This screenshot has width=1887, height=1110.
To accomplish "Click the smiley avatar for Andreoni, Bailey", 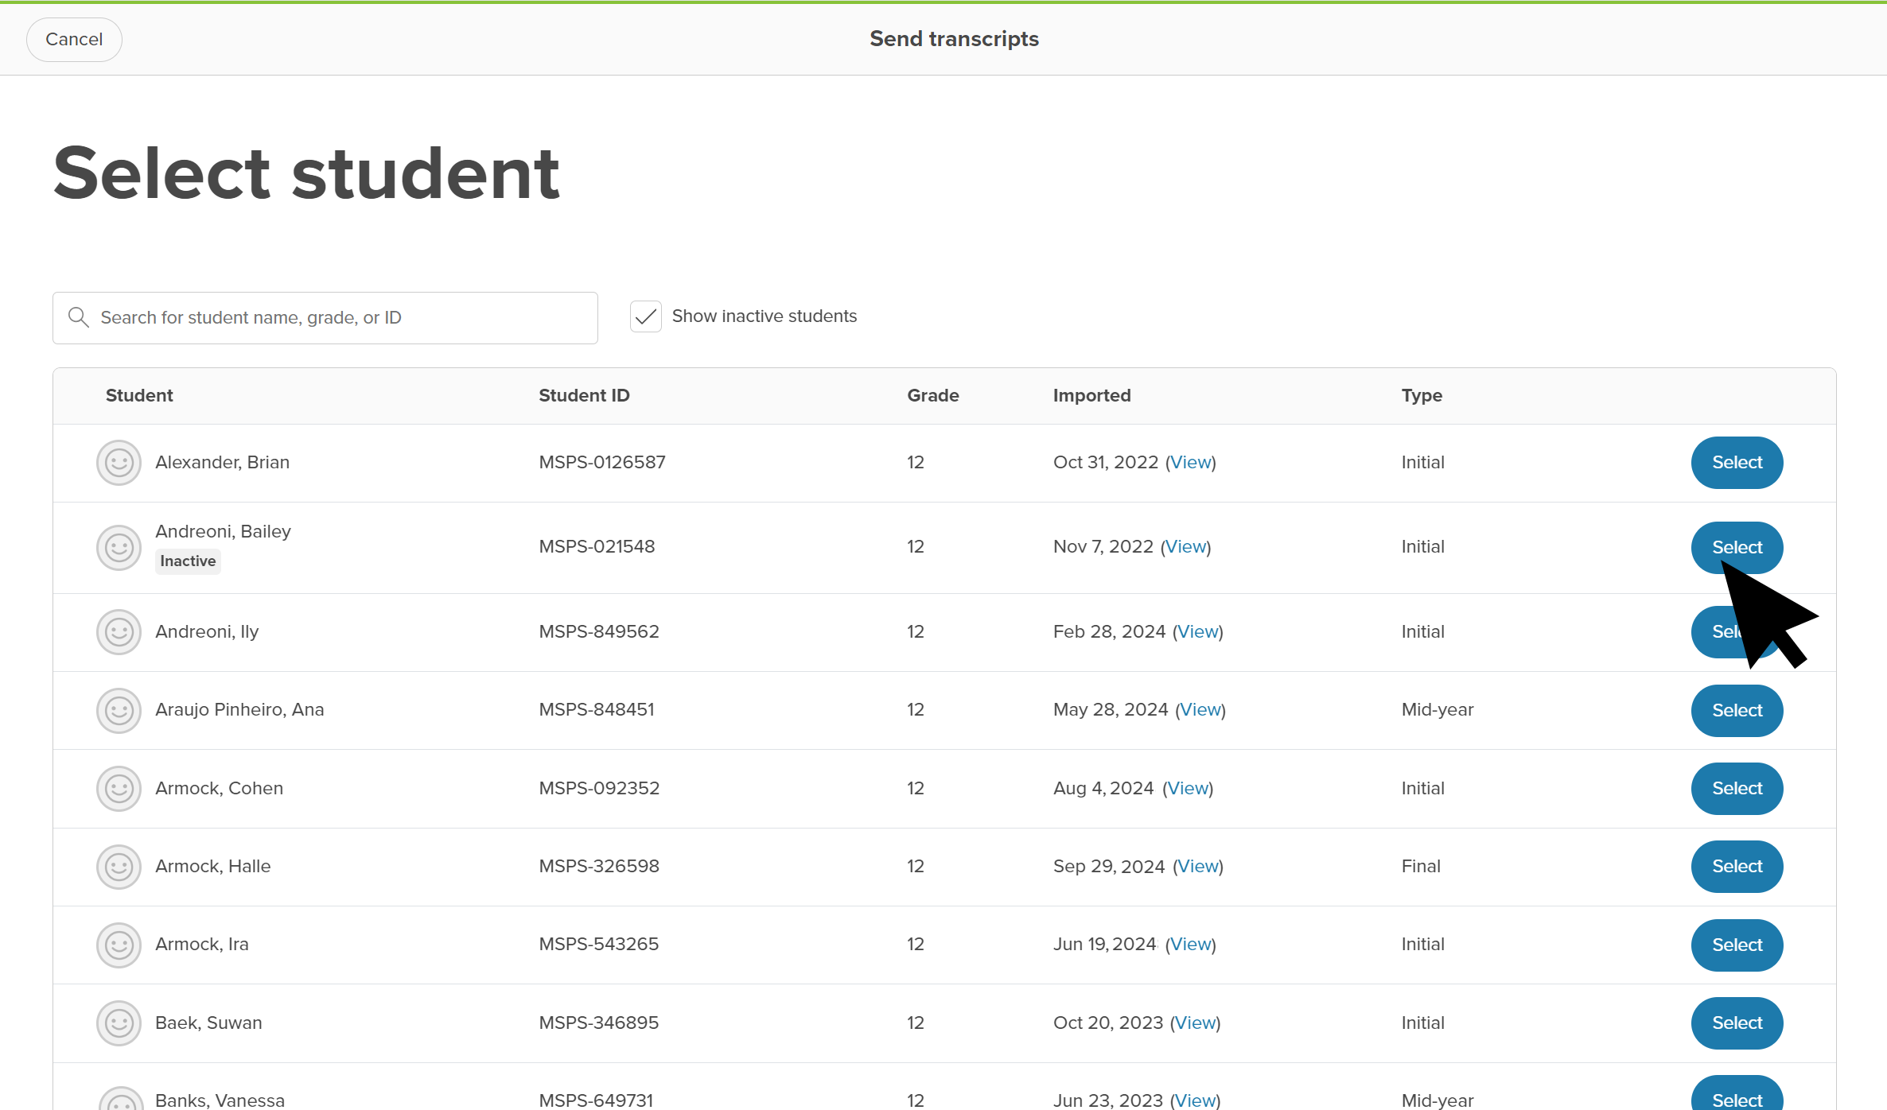I will pos(118,547).
